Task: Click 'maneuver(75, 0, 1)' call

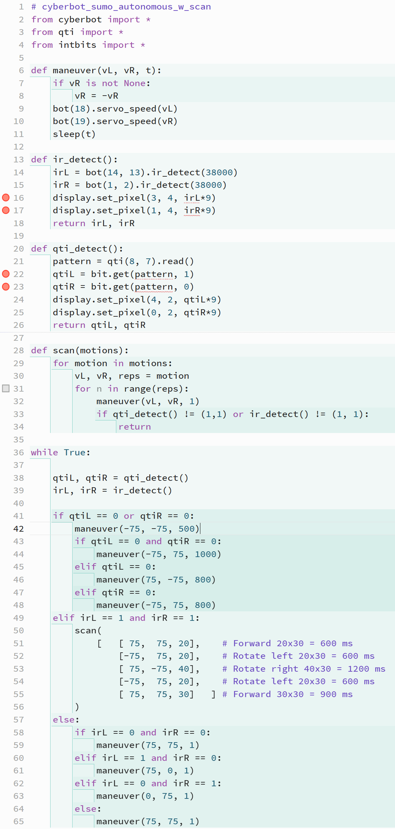Action: point(145,771)
